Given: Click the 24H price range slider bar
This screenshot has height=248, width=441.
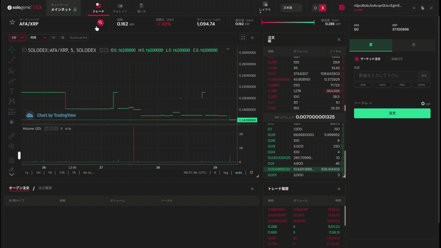Looking at the screenshot, I should pyautogui.click(x=288, y=22).
